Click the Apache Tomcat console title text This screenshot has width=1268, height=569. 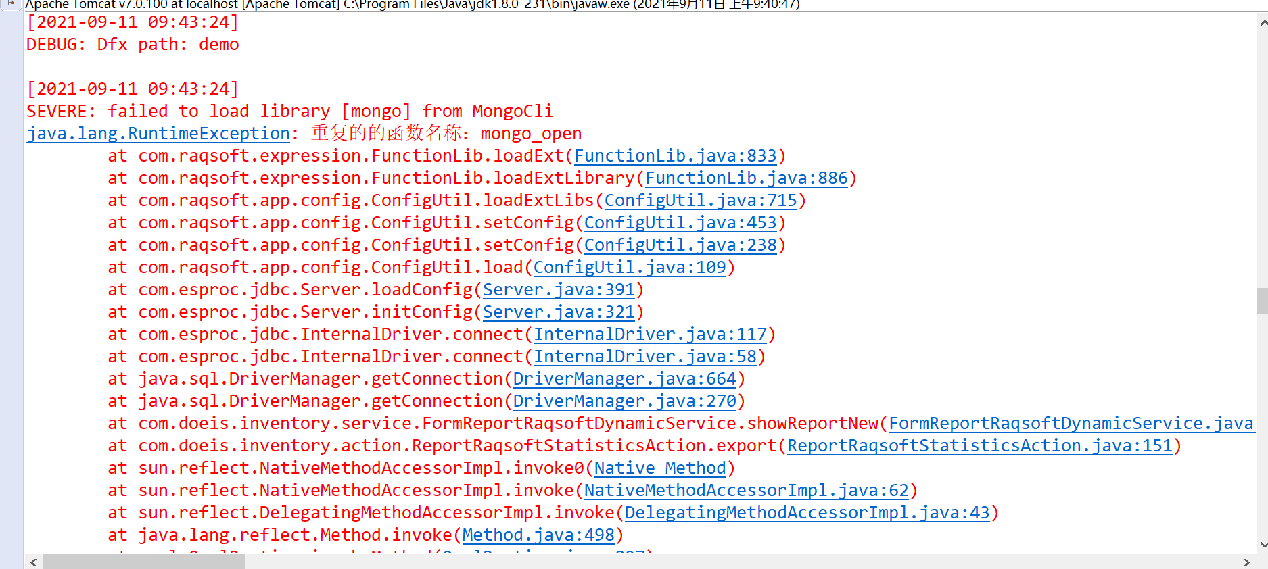pos(412,5)
